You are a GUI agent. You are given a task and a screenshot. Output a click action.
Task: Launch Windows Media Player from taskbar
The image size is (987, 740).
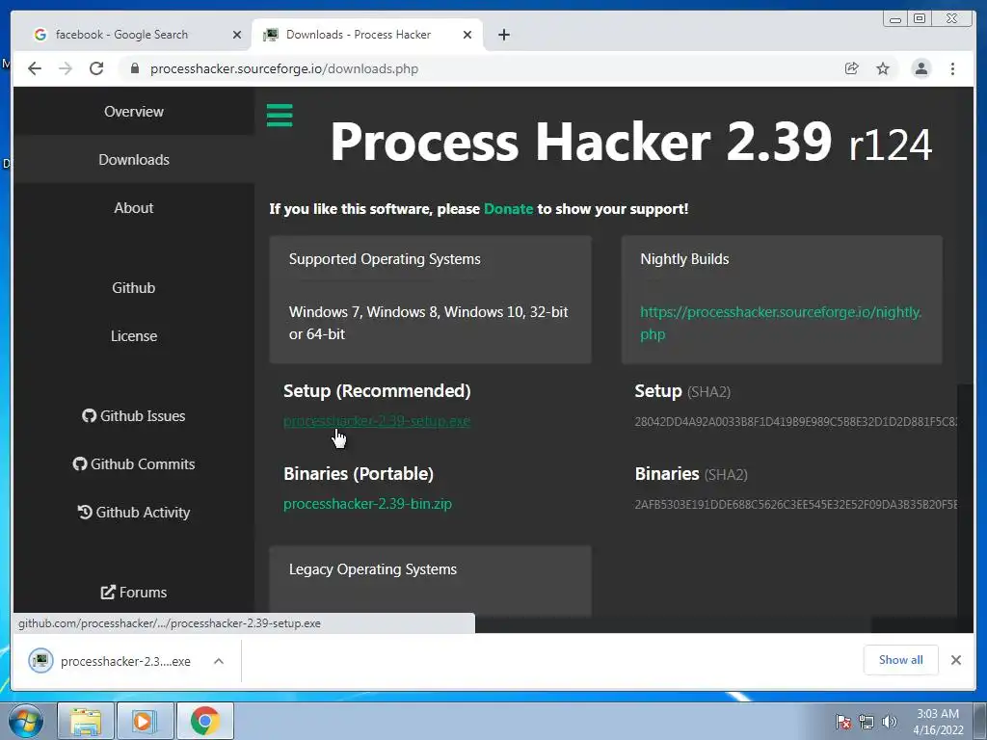click(x=145, y=721)
